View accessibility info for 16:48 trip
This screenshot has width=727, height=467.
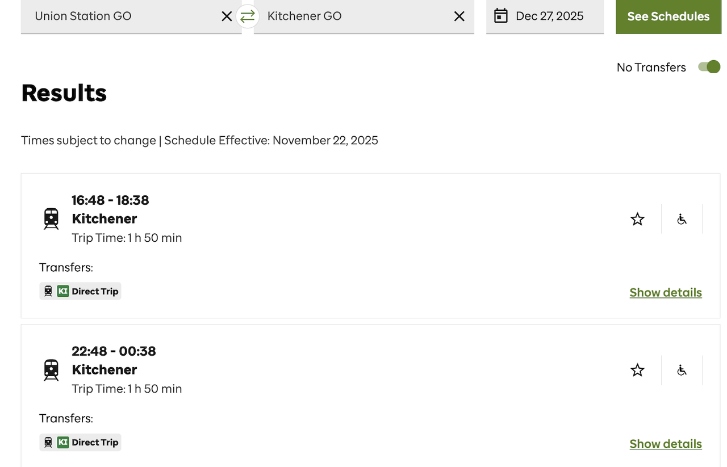point(682,219)
